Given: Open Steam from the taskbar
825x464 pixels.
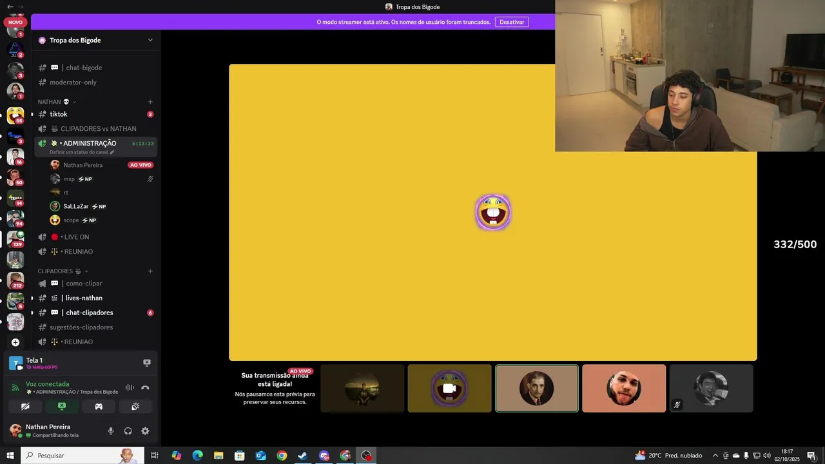Looking at the screenshot, I should tap(302, 456).
